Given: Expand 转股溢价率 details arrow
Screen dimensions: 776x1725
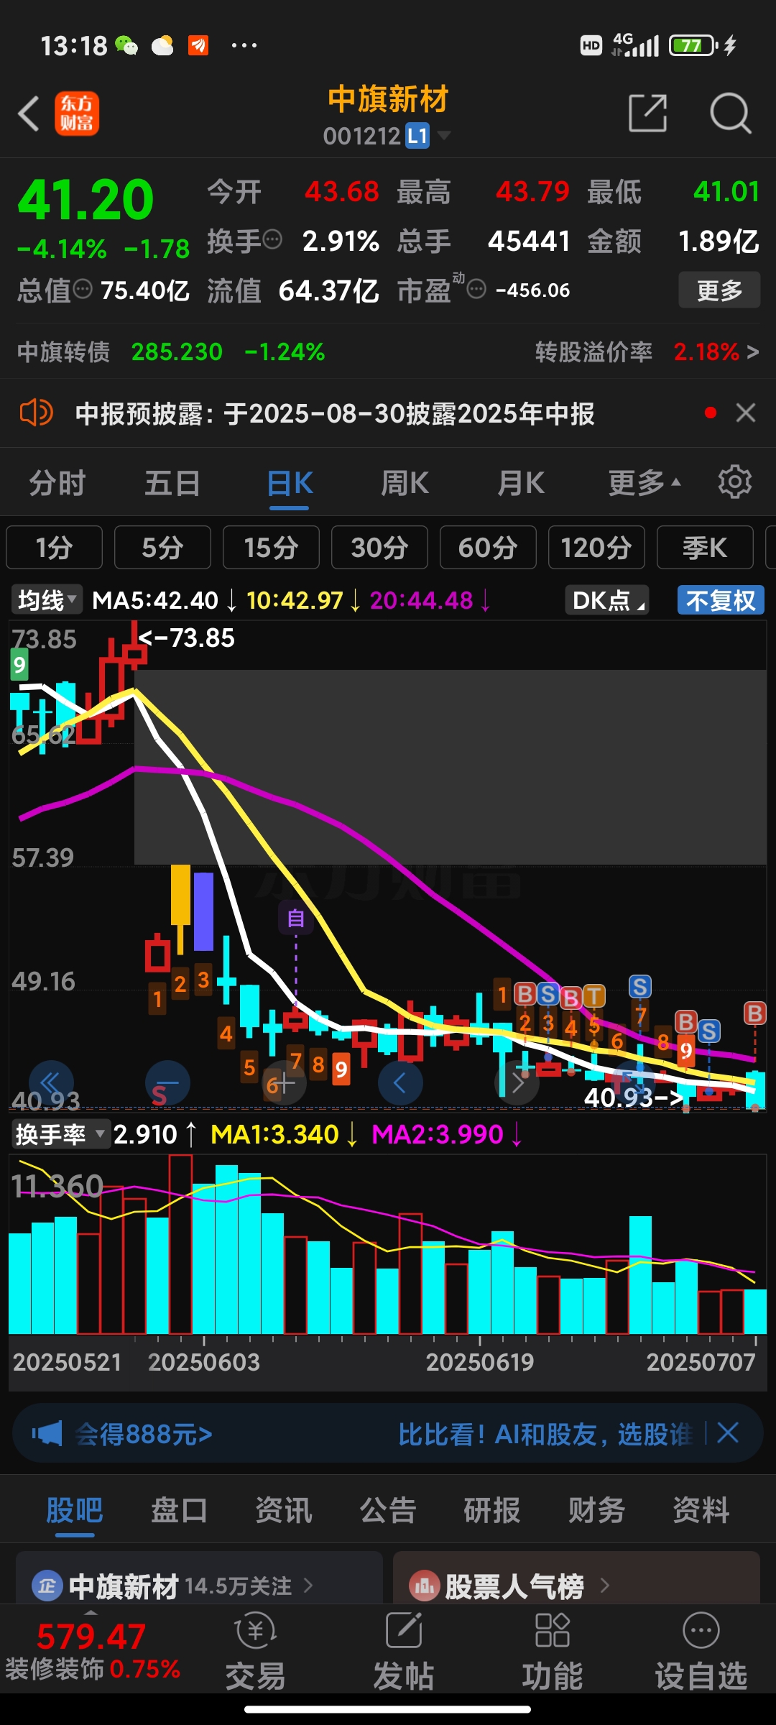Looking at the screenshot, I should point(752,351).
